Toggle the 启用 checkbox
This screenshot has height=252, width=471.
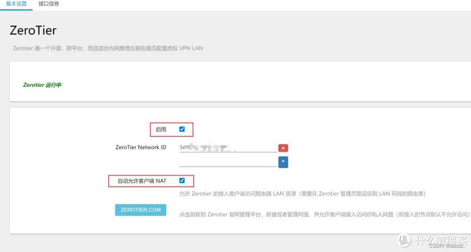pos(182,129)
